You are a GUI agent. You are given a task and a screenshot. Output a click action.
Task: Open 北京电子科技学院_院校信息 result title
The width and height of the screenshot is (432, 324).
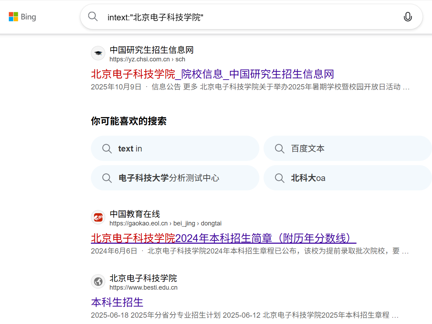coord(212,74)
